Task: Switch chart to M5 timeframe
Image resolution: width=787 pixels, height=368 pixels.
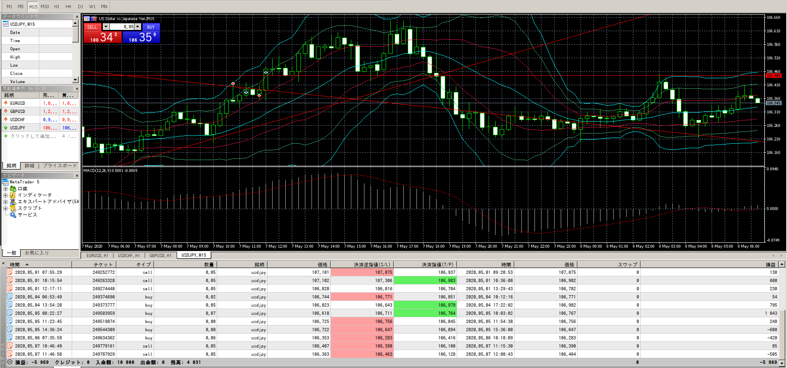Action: (x=21, y=7)
